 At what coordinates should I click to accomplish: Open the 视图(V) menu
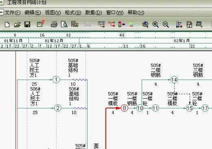(x=53, y=13)
